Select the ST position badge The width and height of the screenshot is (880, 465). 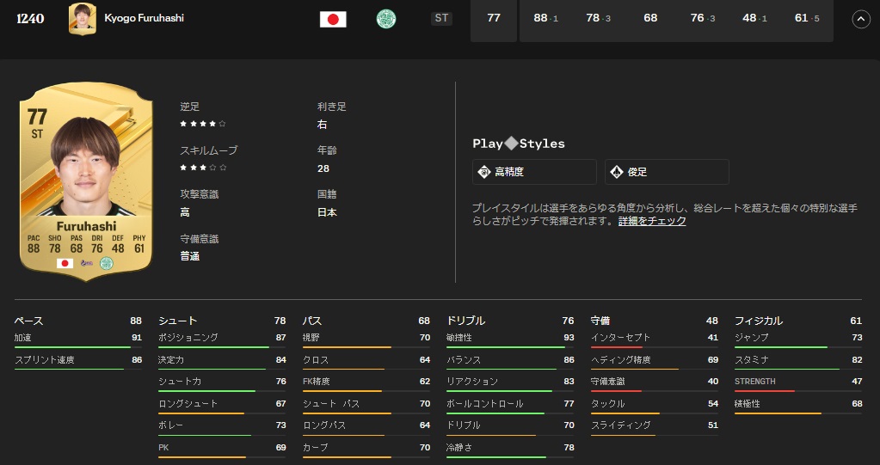click(441, 18)
